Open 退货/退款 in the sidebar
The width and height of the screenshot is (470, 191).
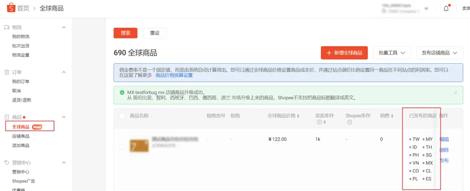(21, 100)
